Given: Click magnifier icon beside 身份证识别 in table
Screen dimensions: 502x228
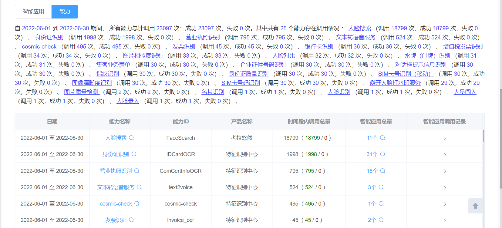Looking at the screenshot, I should tap(134, 154).
